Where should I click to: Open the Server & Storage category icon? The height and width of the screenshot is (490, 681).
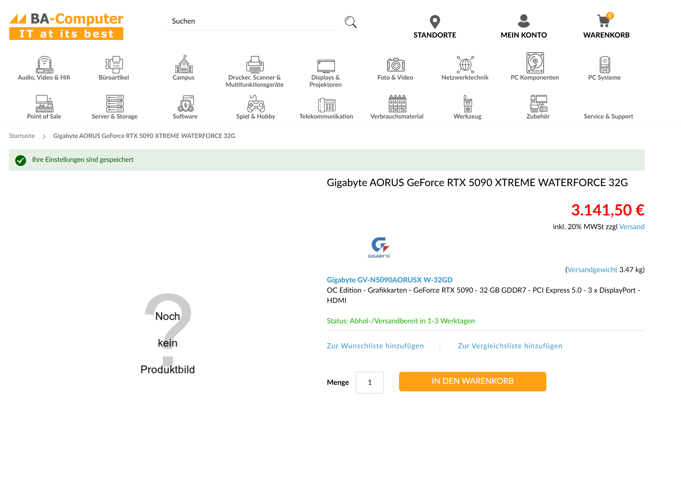pos(114,104)
